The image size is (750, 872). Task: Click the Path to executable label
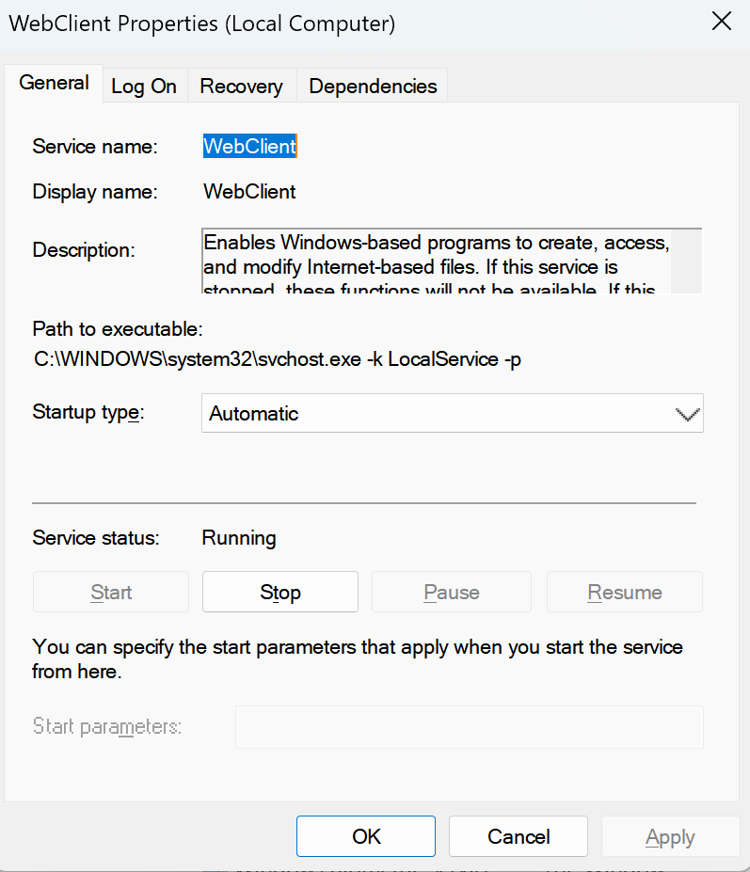coord(118,328)
